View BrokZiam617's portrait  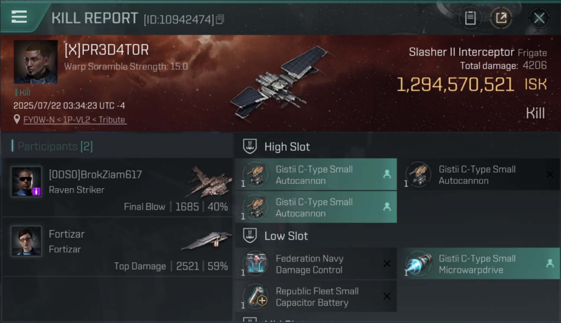coord(26,182)
